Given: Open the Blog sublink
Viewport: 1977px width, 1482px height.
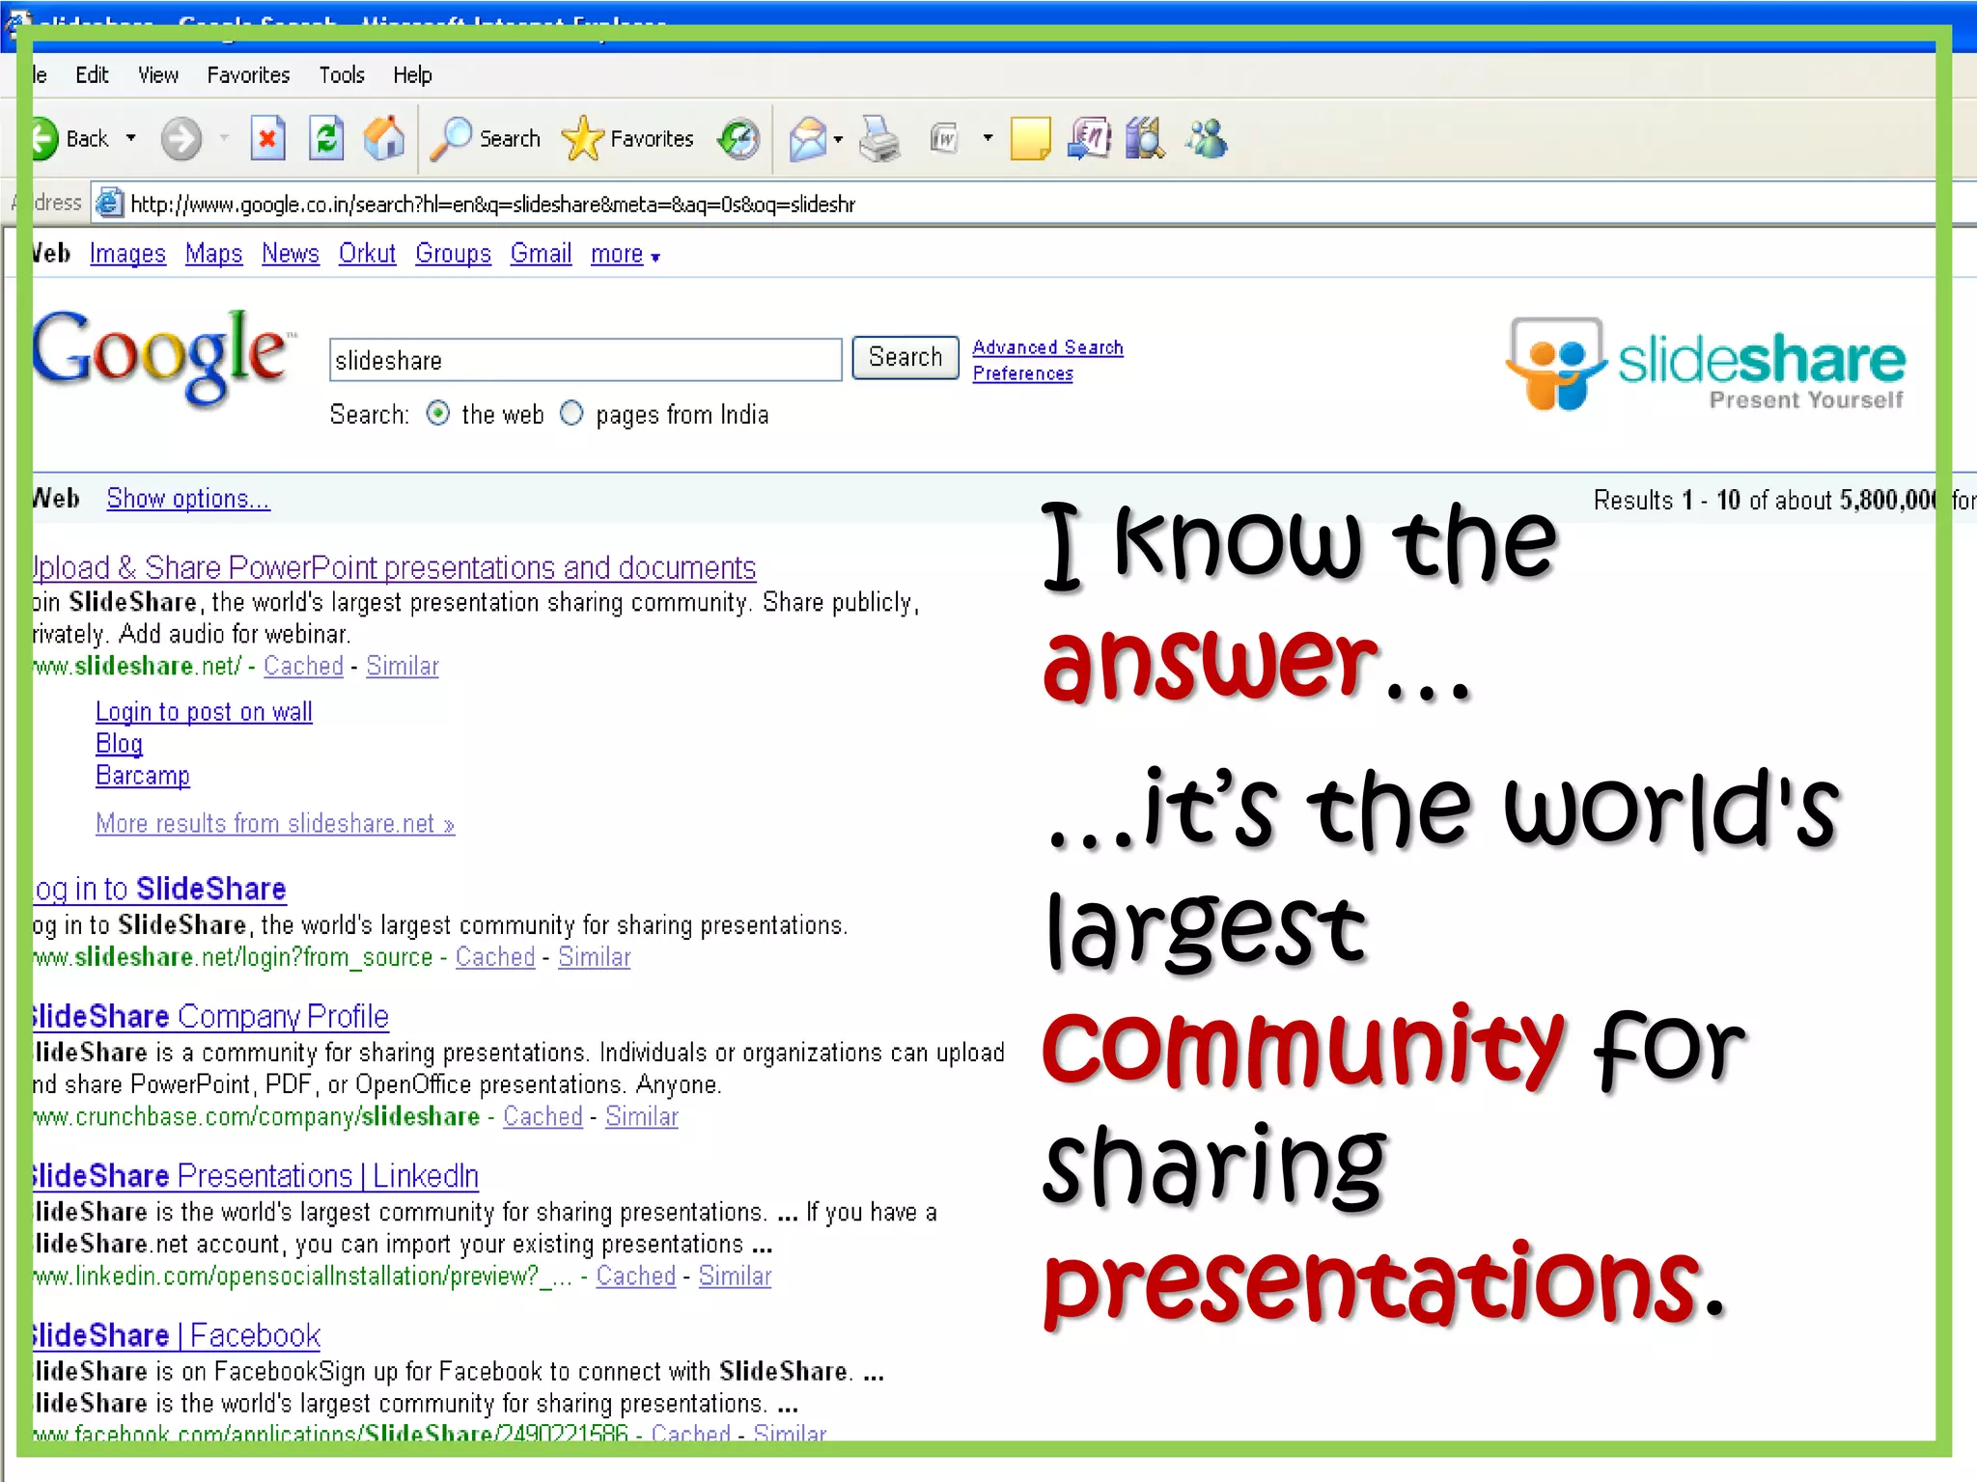Looking at the screenshot, I should point(119,744).
